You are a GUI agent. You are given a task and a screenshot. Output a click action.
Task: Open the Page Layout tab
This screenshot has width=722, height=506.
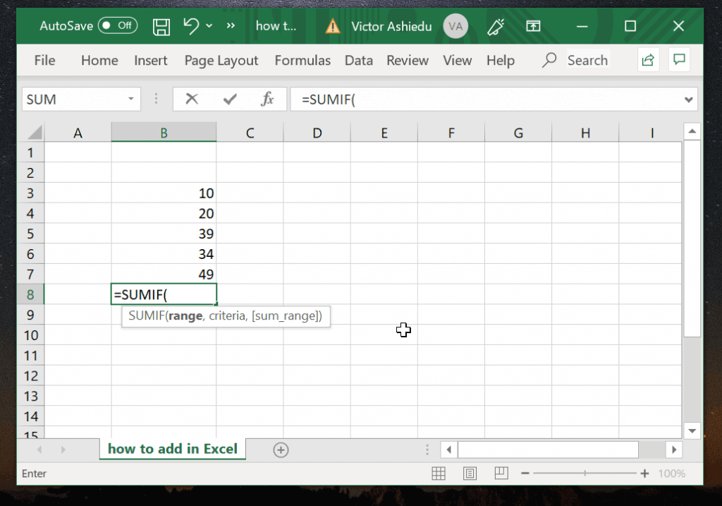[221, 61]
